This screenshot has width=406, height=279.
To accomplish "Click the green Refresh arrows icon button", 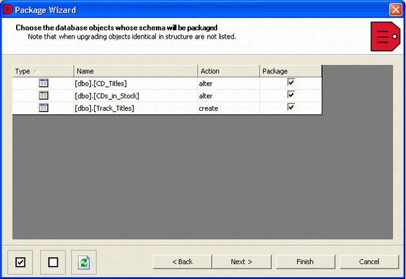I will [x=84, y=262].
